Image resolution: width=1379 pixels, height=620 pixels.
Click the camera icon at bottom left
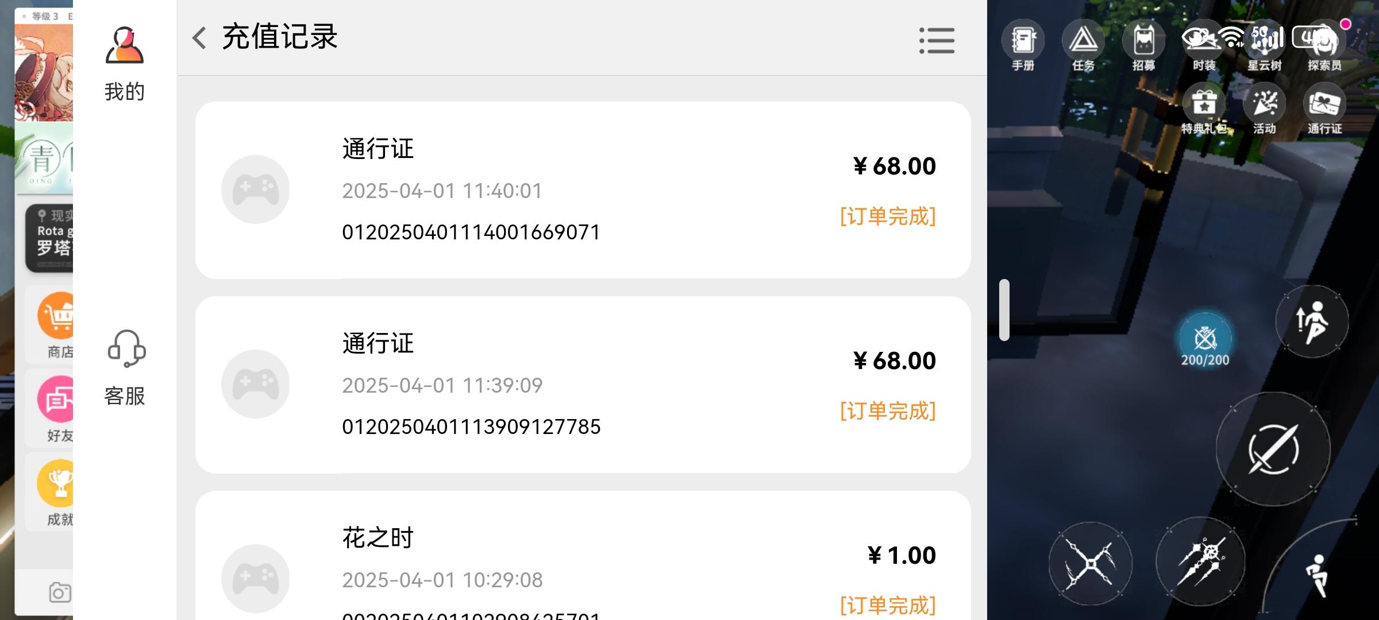click(x=60, y=592)
